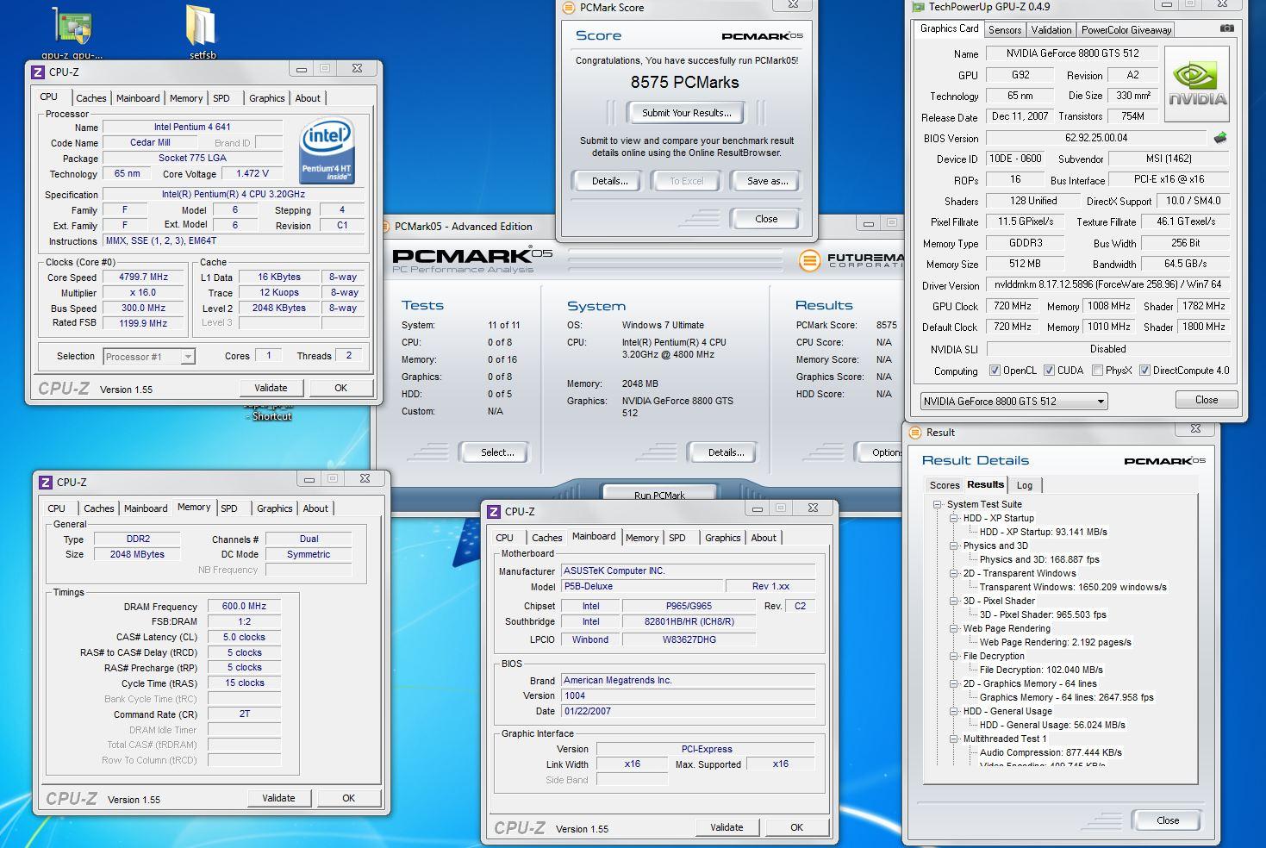Open the Log tab in Result Details
Screen dimensions: 1266x848
[x=1024, y=485]
